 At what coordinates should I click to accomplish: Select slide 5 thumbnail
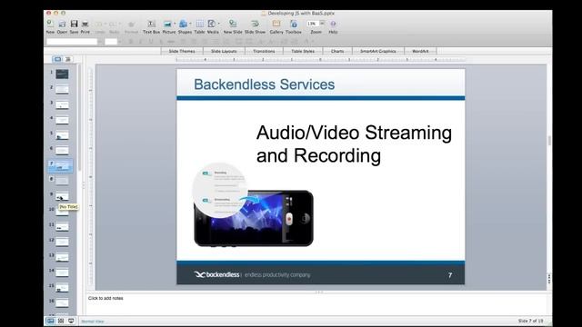point(62,135)
